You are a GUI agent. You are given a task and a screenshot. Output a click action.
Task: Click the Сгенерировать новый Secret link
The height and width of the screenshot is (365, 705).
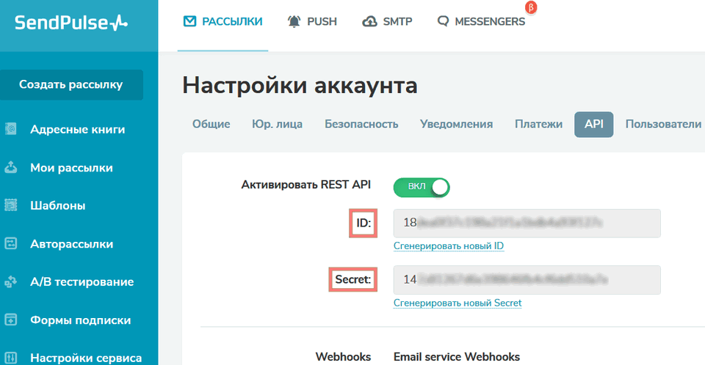pyautogui.click(x=458, y=303)
